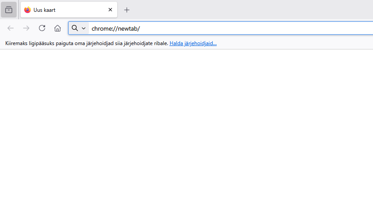Reload the current page
This screenshot has width=373, height=207.
pos(42,28)
